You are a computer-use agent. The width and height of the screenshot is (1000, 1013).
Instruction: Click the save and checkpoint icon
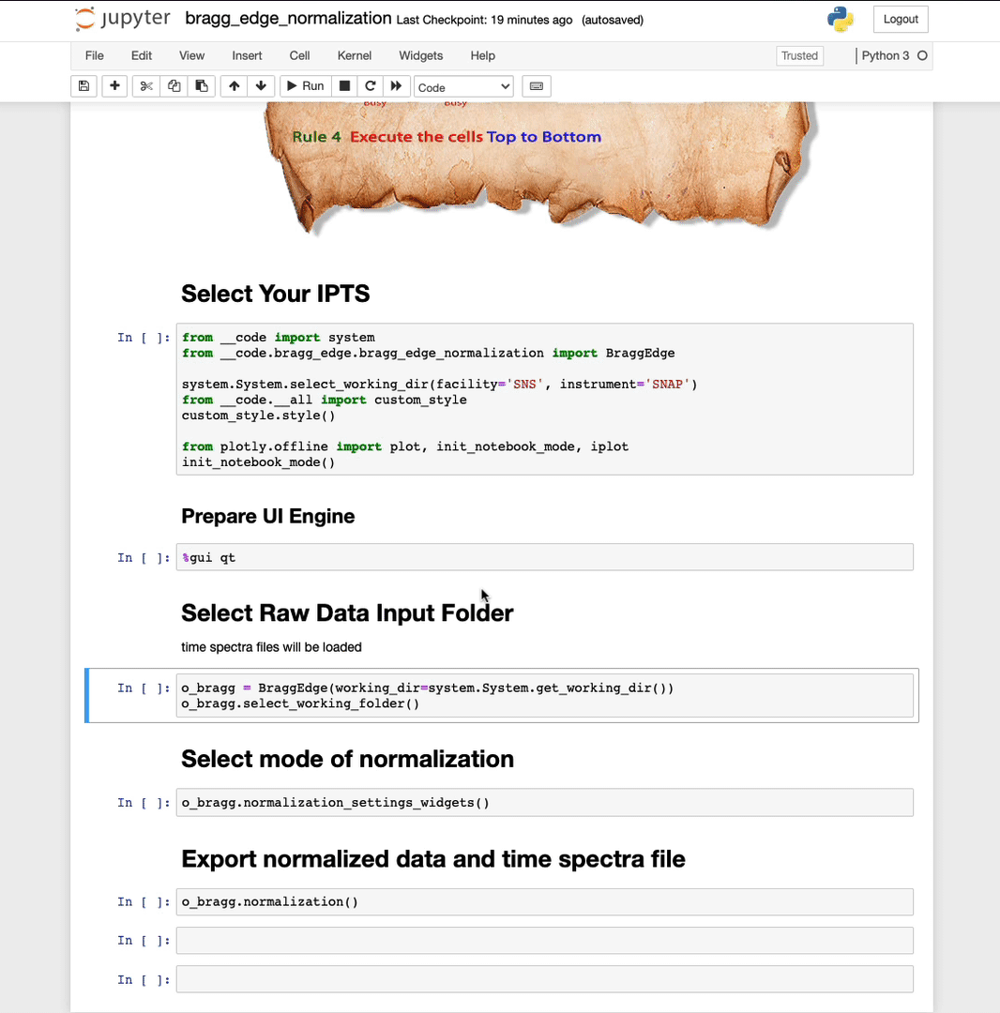point(83,86)
